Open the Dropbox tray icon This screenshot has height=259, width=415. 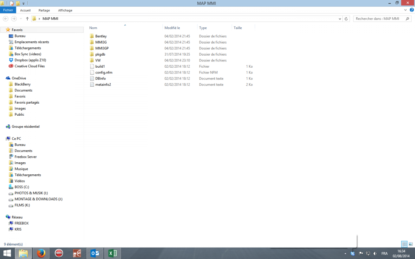[352, 253]
